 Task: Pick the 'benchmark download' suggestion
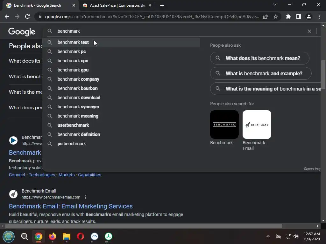121,98
